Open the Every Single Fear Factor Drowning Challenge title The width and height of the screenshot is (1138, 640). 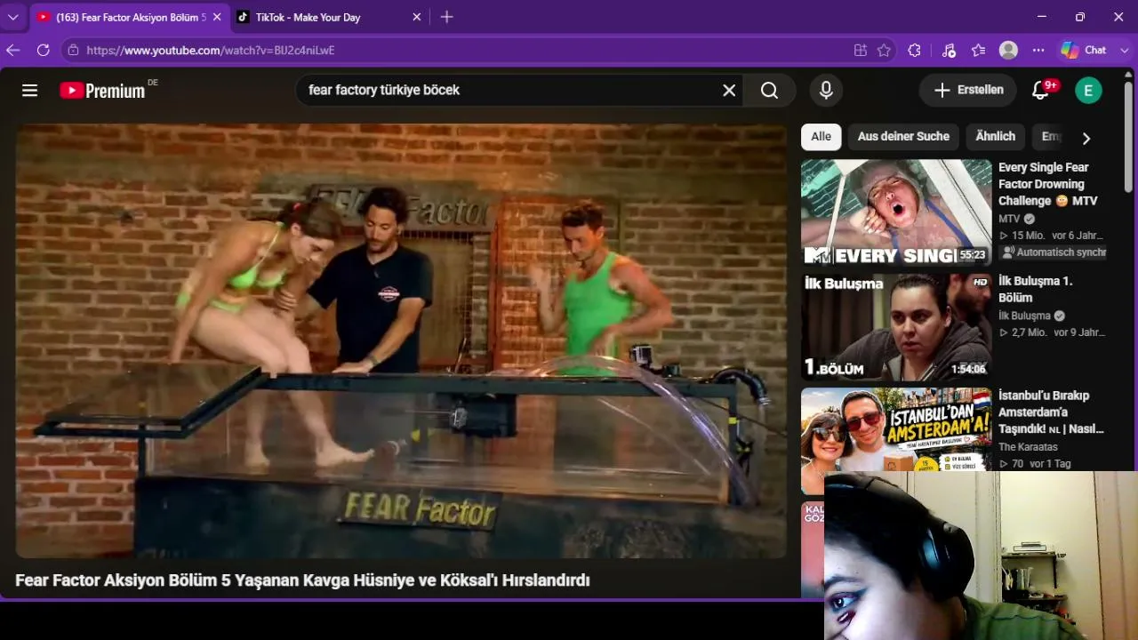(1049, 184)
